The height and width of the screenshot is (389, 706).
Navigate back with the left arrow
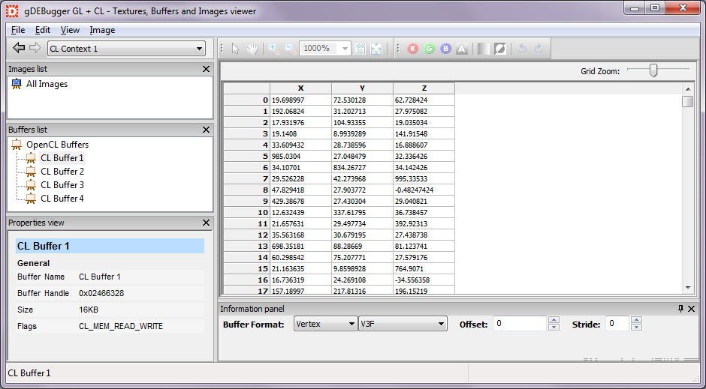click(19, 49)
